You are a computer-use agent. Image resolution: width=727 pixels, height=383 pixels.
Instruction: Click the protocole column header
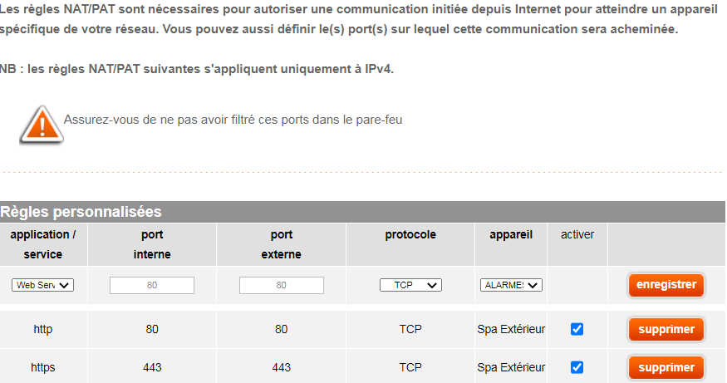pos(410,235)
